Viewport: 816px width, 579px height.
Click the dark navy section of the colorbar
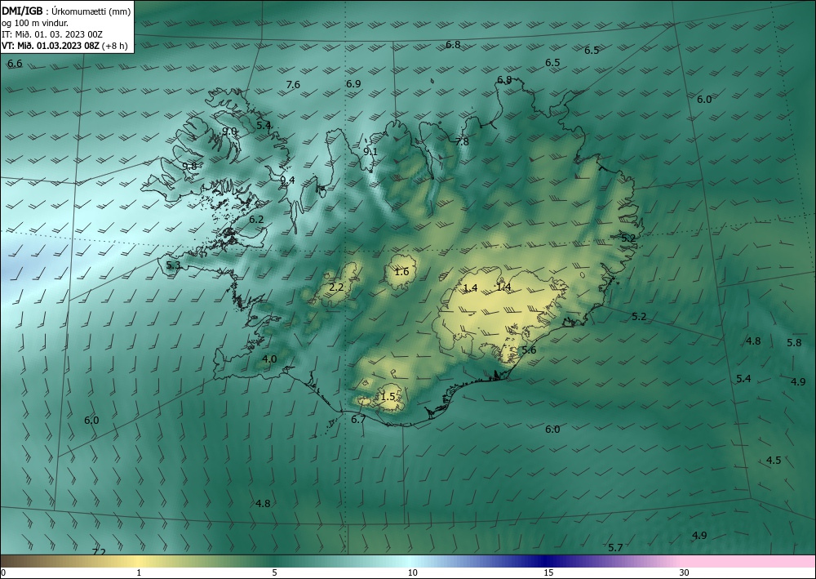(x=547, y=561)
